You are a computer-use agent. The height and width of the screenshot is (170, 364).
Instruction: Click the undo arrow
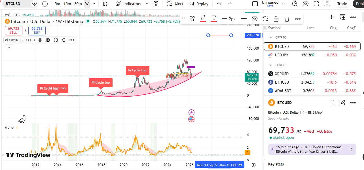click(219, 4)
